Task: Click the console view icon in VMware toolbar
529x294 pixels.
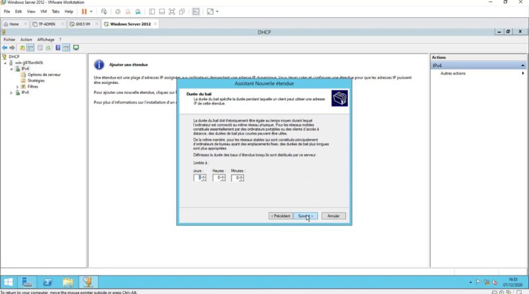Action: click(196, 11)
